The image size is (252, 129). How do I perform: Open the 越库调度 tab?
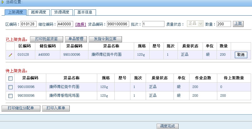[x=38, y=12]
